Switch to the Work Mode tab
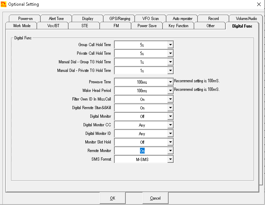 coord(22,26)
